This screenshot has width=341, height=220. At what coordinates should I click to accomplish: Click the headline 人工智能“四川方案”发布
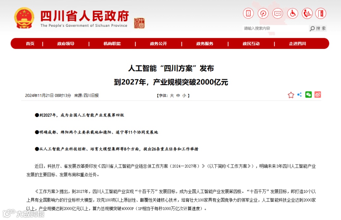(171, 68)
